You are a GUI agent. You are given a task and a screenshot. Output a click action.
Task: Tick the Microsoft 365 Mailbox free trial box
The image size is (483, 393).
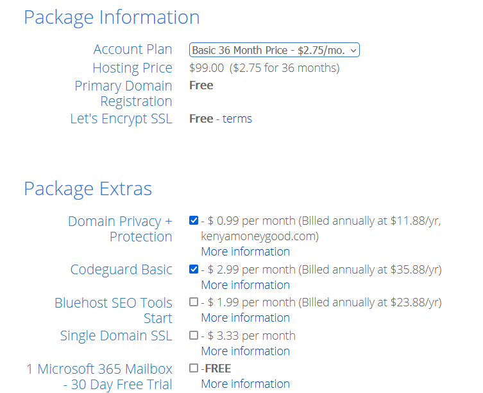tap(194, 368)
